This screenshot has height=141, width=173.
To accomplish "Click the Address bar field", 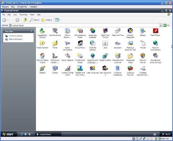I will (84, 25).
